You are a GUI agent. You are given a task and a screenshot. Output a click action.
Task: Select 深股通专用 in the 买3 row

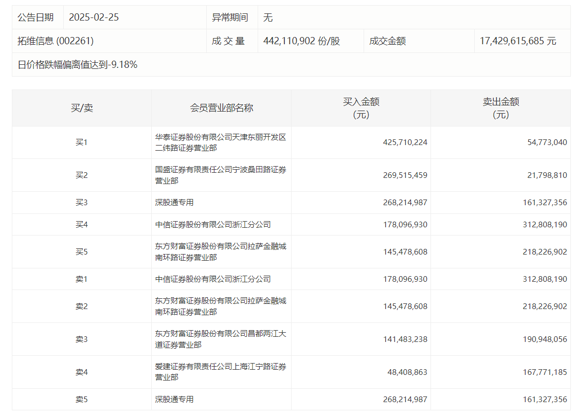click(x=174, y=203)
